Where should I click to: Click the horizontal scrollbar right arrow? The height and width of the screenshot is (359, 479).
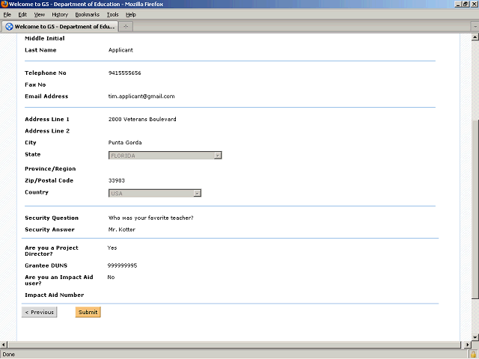(x=467, y=345)
